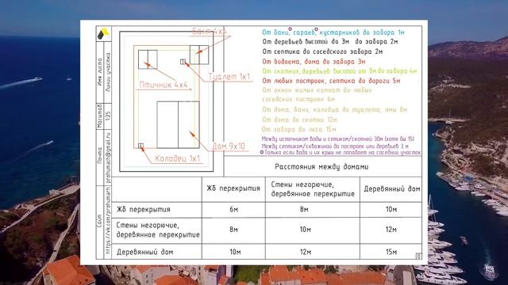The width and height of the screenshot is (508, 285).
Task: Click the line 'От септика до соседского забора 2м'
Action: (322, 51)
